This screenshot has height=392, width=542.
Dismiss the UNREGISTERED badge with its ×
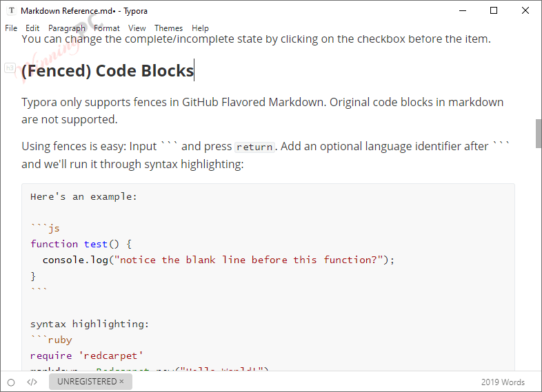(121, 382)
